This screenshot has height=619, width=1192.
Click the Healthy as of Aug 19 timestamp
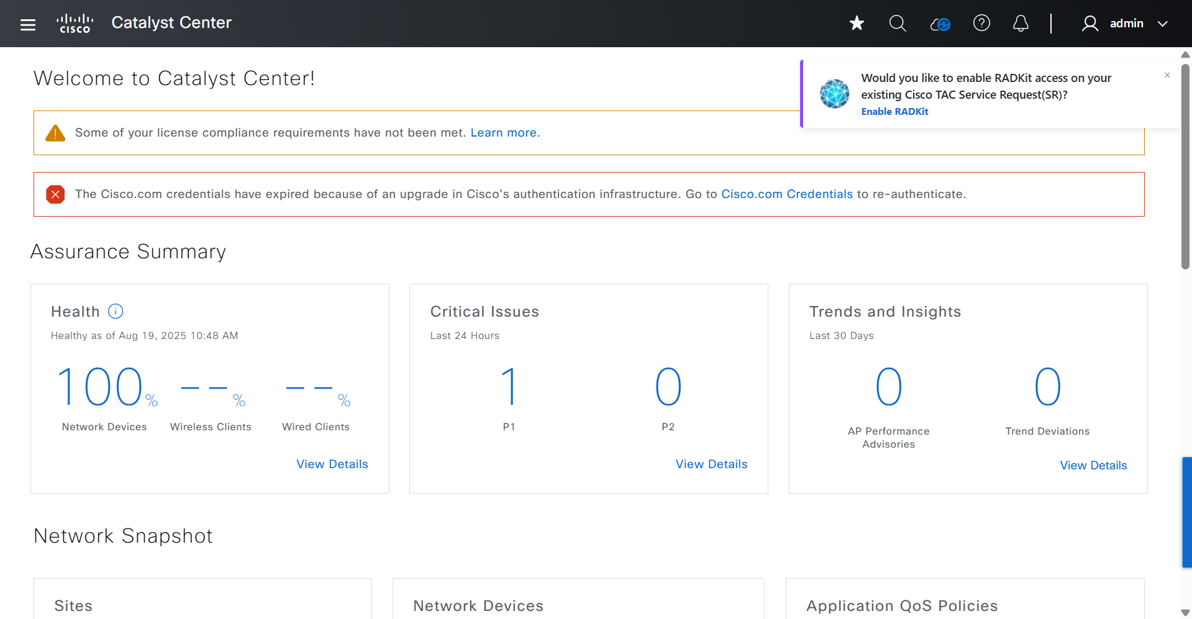pos(144,336)
